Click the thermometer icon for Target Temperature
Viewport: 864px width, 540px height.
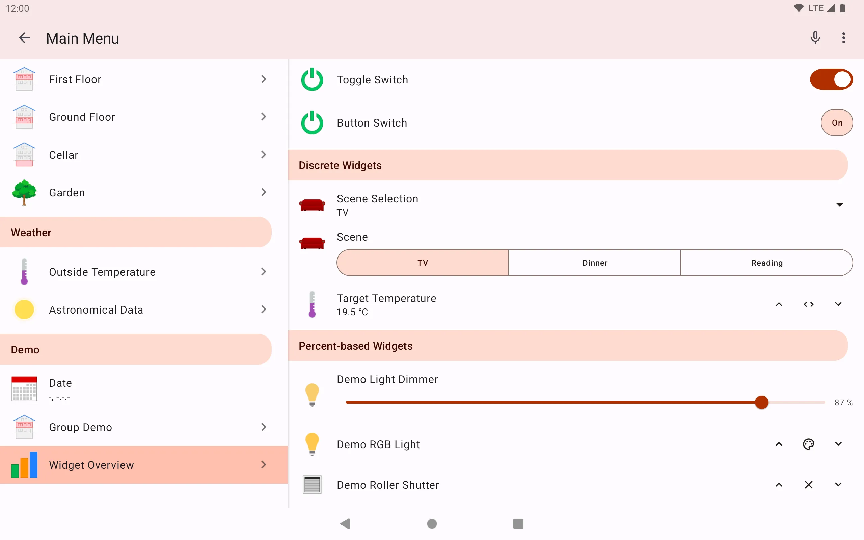click(311, 304)
